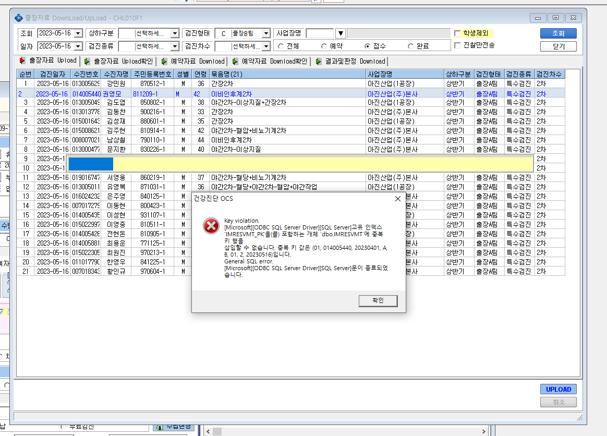Open the 상하구분 dropdown
607x436 pixels.
click(175, 34)
